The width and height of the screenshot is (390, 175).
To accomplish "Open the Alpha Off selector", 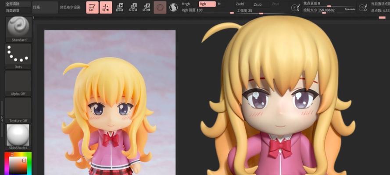I will click(x=18, y=83).
